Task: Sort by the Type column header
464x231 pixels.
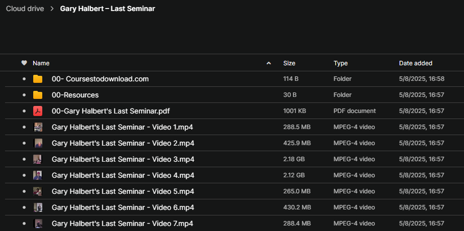Action: tap(341, 63)
